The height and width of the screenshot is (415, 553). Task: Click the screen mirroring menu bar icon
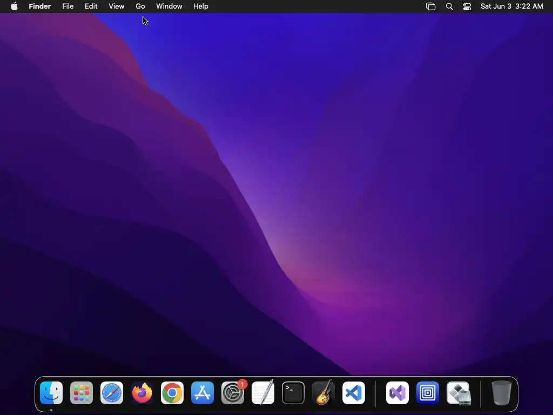[x=430, y=6]
